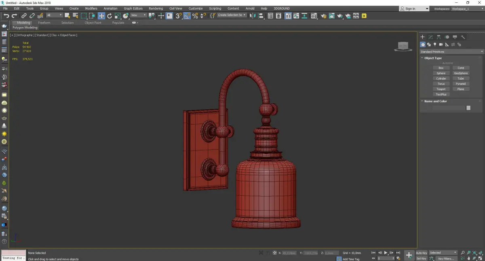Open the Modifiers menu
Viewport: 485px width, 261px height.
tap(91, 8)
